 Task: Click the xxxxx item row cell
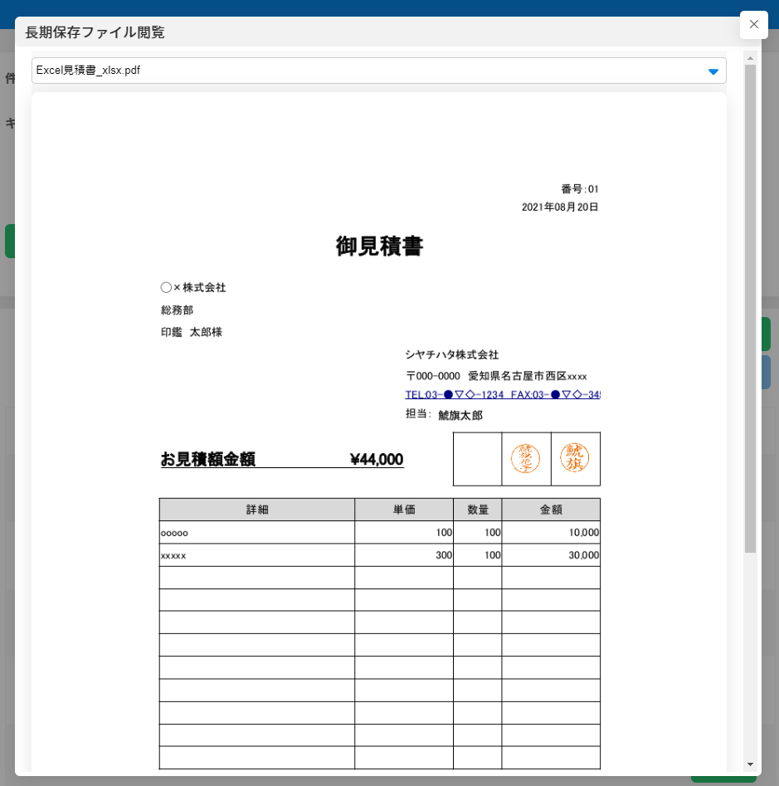256,555
